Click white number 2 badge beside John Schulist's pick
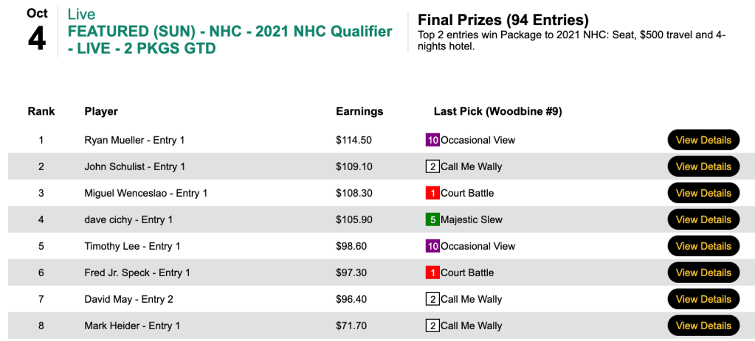The image size is (755, 341). coord(432,166)
